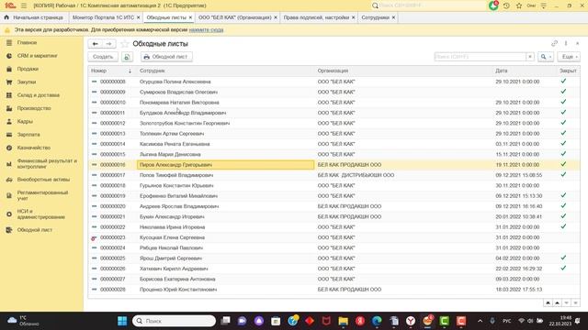The height and width of the screenshot is (330, 588).
Task: Follow the нажмите сюда link
Action: [206, 29]
